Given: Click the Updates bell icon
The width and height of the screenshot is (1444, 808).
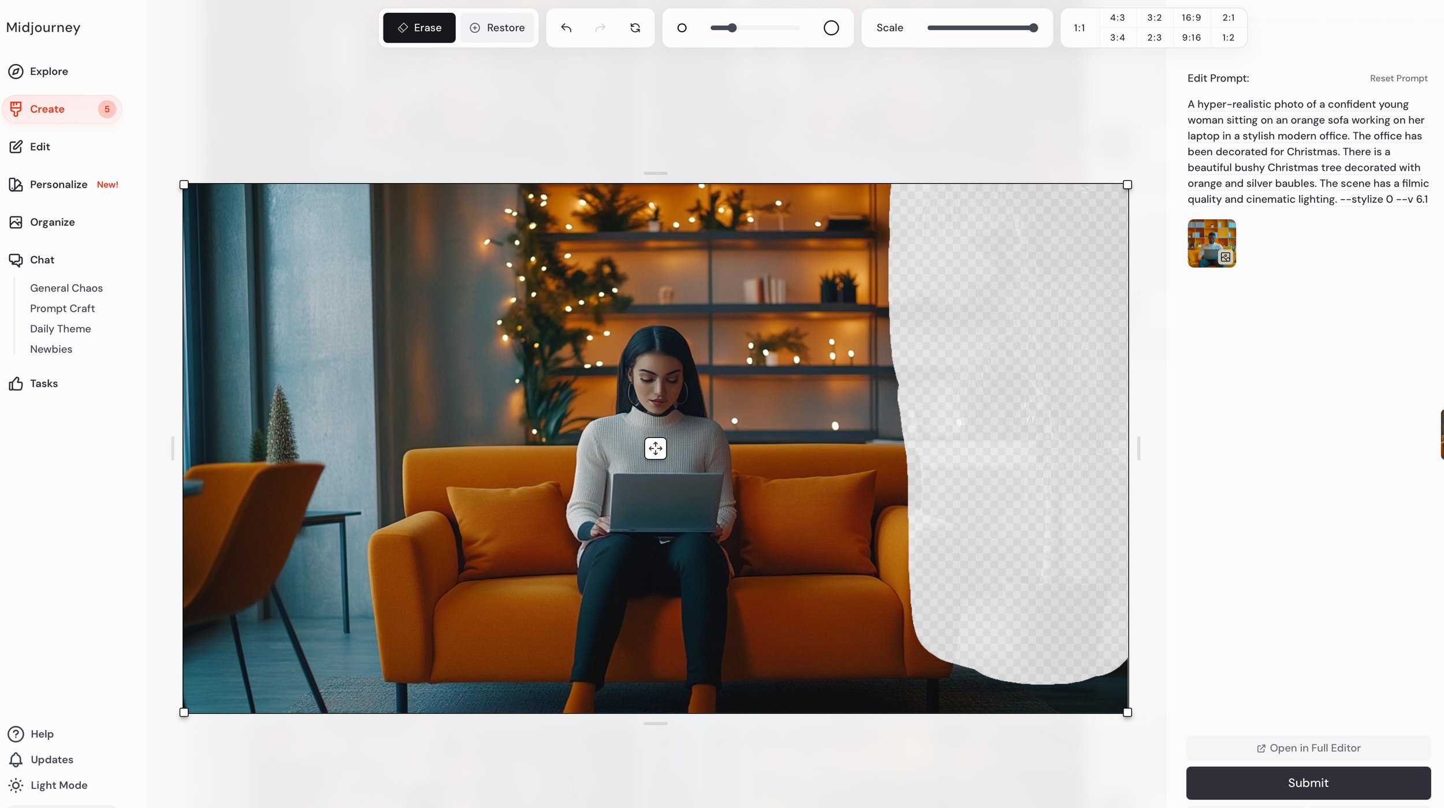Looking at the screenshot, I should click(16, 760).
